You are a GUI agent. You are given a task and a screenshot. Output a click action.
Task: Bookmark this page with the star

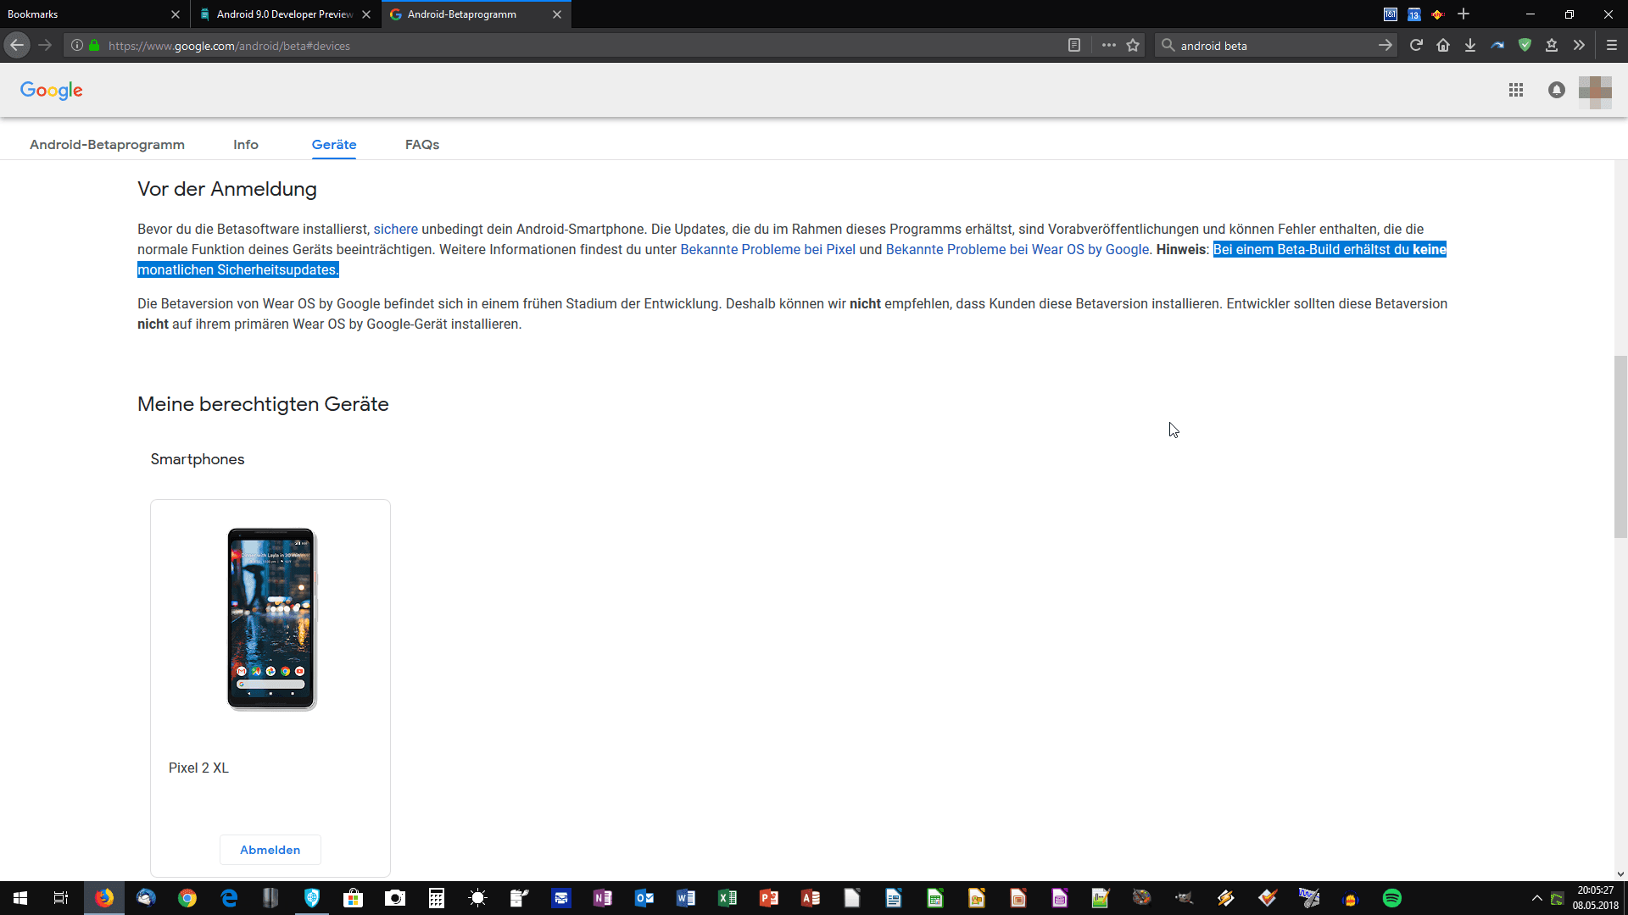tap(1133, 46)
